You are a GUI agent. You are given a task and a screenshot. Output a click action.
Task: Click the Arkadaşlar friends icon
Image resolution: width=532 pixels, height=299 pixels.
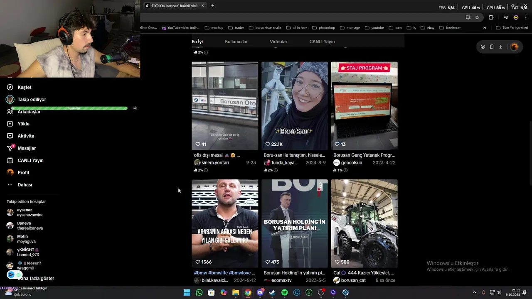pyautogui.click(x=10, y=112)
